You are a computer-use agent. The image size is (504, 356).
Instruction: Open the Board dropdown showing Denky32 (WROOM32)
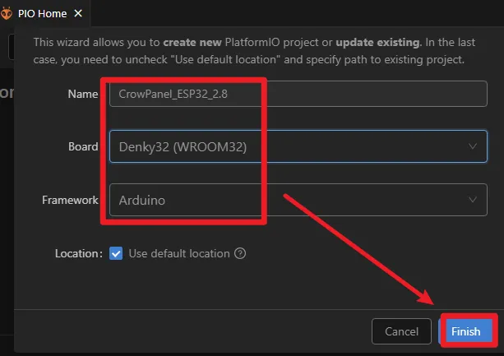point(288,146)
